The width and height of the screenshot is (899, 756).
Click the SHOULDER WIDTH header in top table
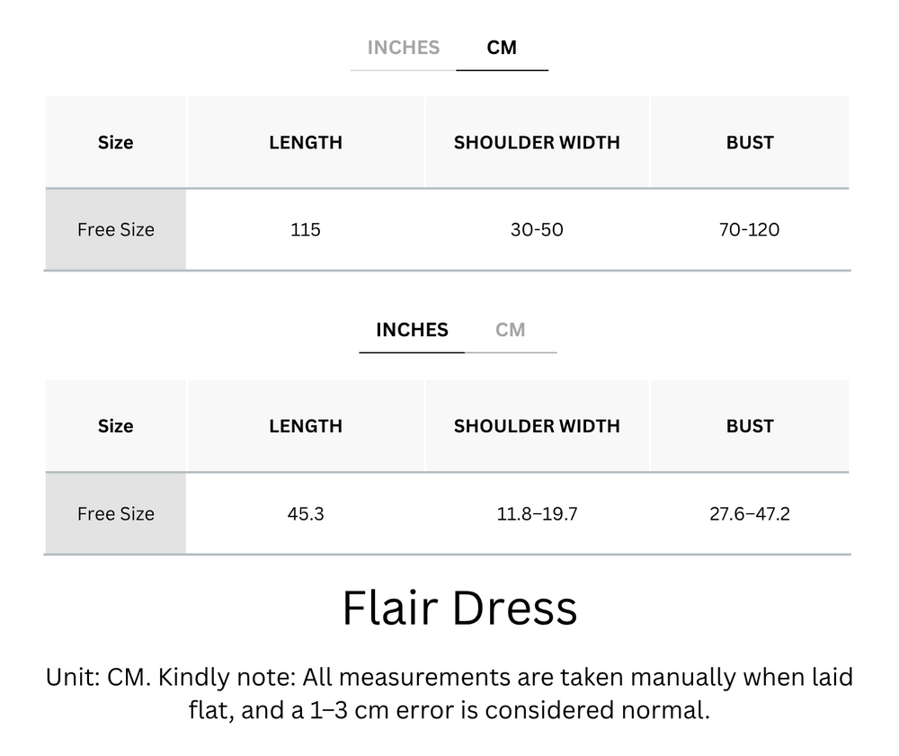tap(537, 142)
